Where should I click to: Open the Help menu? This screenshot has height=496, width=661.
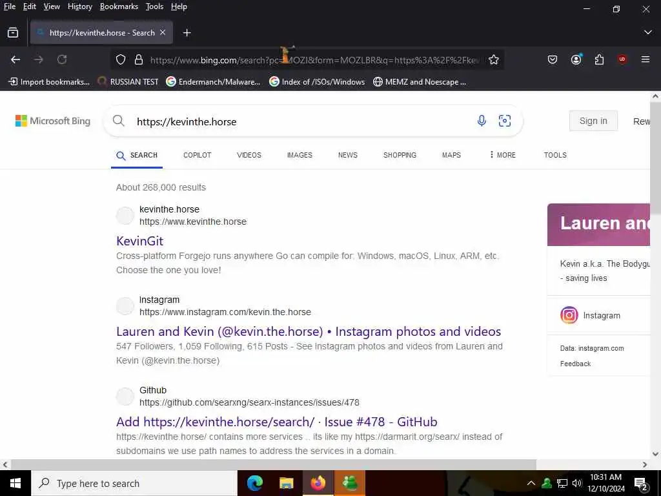[179, 6]
